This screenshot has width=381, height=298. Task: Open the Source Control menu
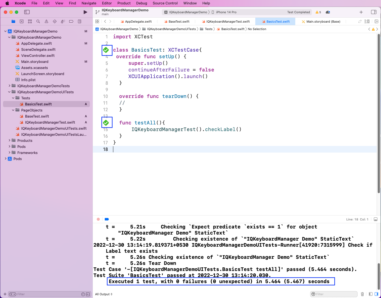[x=165, y=3]
